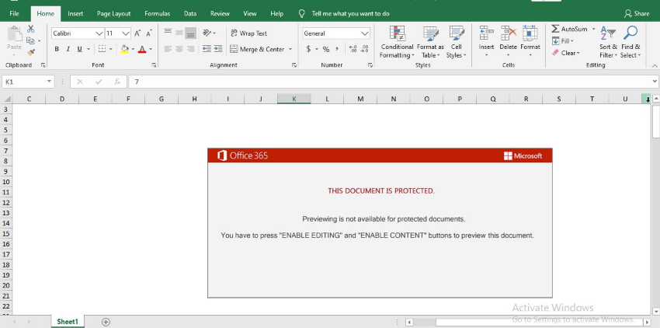This screenshot has width=660, height=328.
Task: Click Merge & Center button
Action: (x=257, y=49)
